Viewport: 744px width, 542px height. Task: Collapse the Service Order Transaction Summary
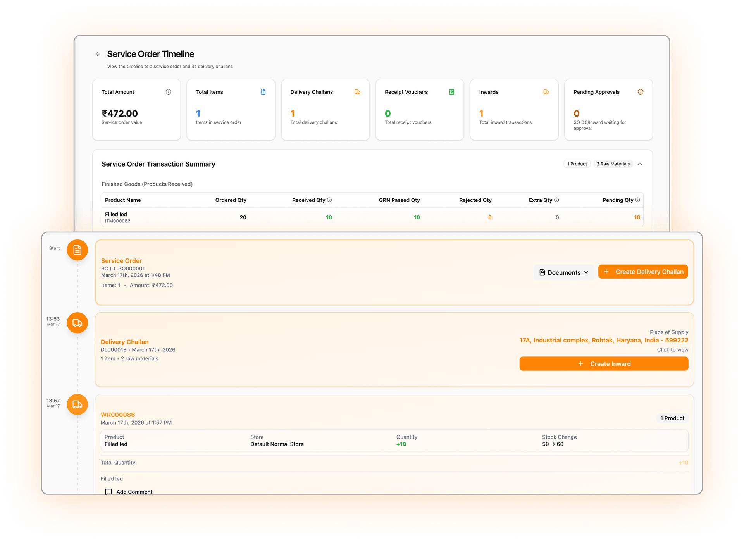(640, 164)
